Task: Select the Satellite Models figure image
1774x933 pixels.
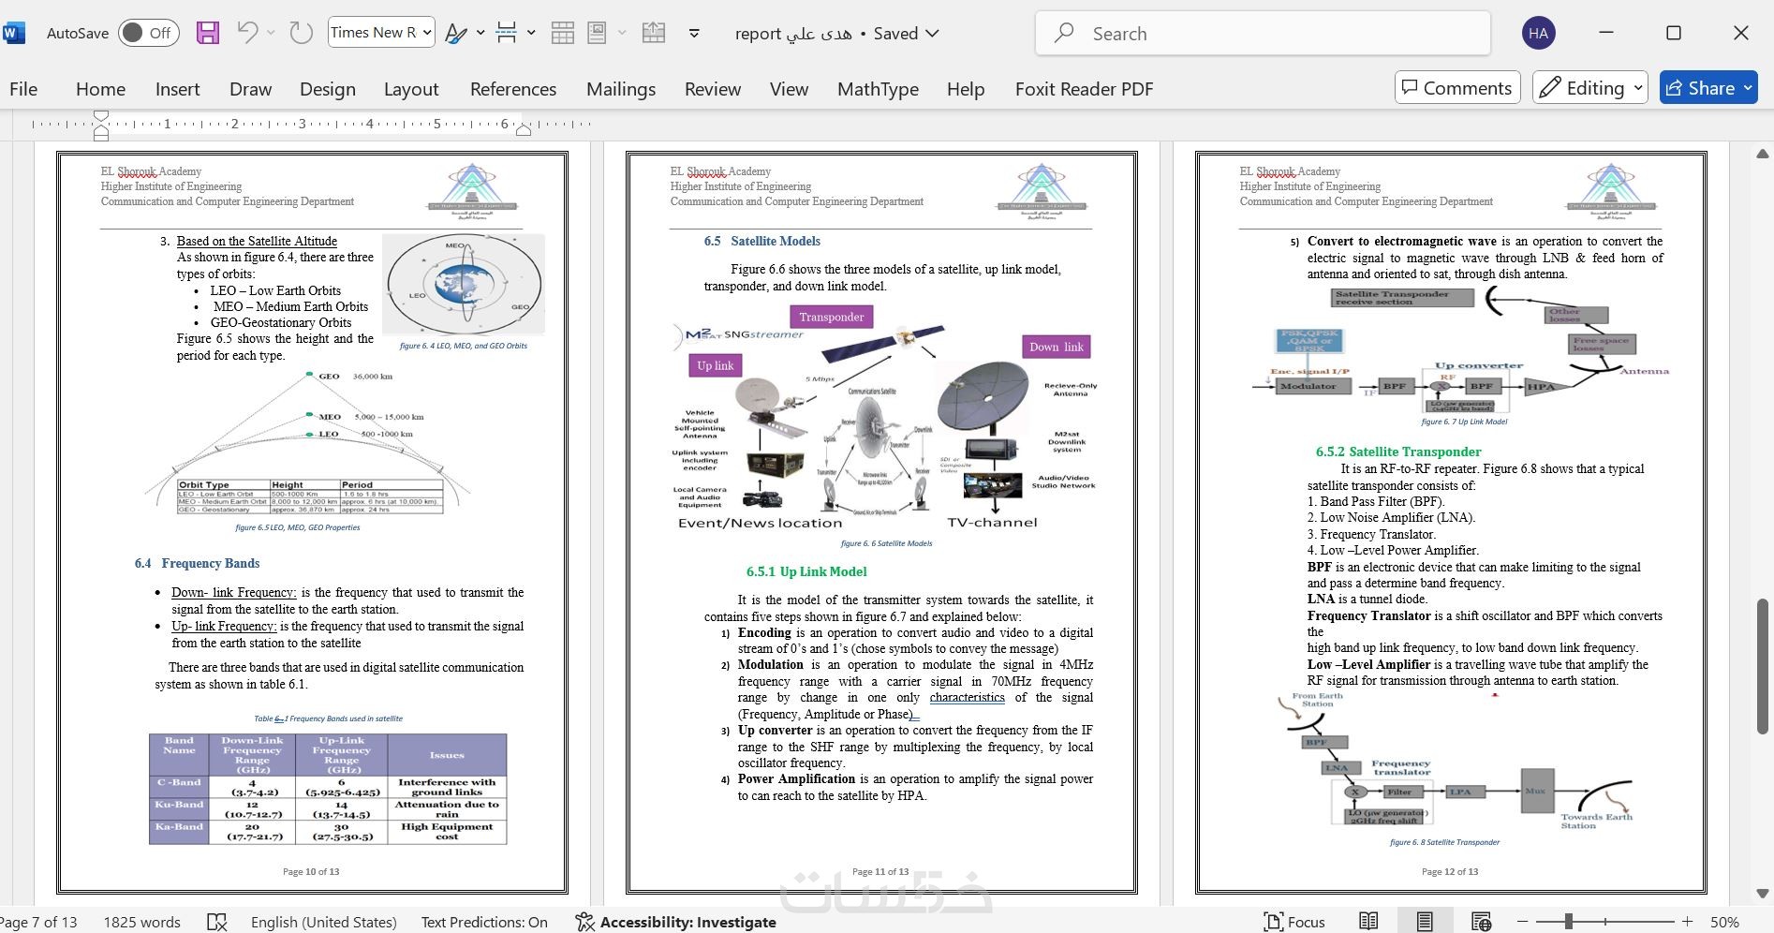Action: point(884,417)
